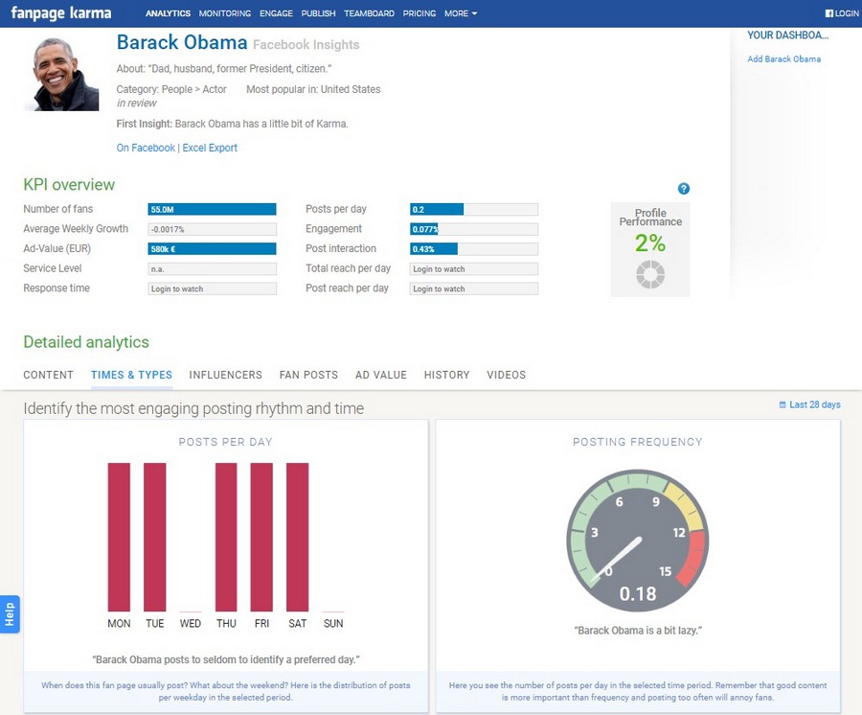This screenshot has height=715, width=862.
Task: Switch to the VIDEOS tab
Action: click(x=507, y=375)
